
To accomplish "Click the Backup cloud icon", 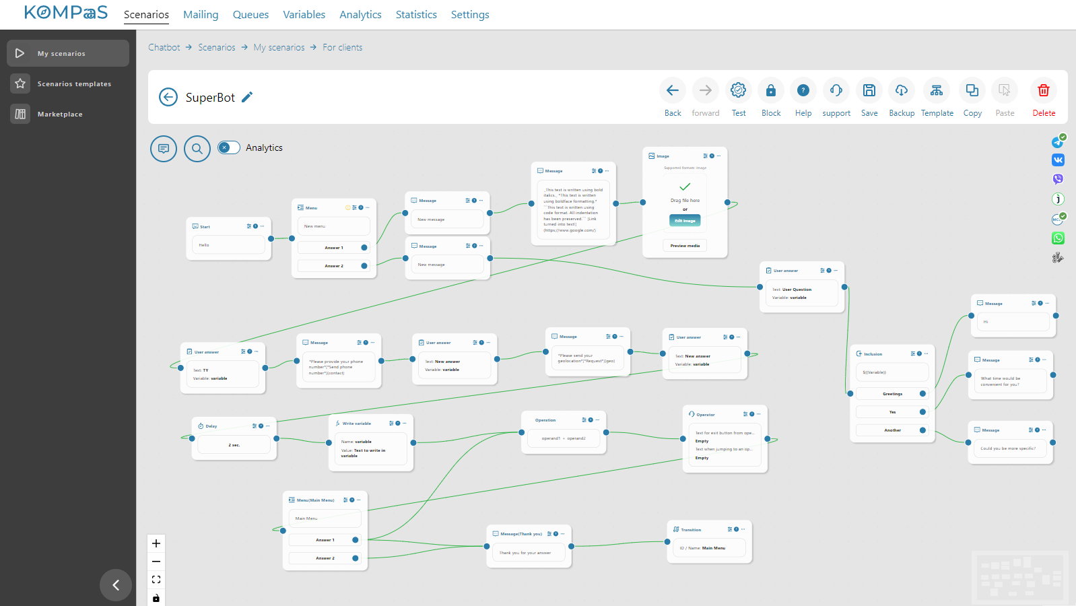I will point(902,90).
